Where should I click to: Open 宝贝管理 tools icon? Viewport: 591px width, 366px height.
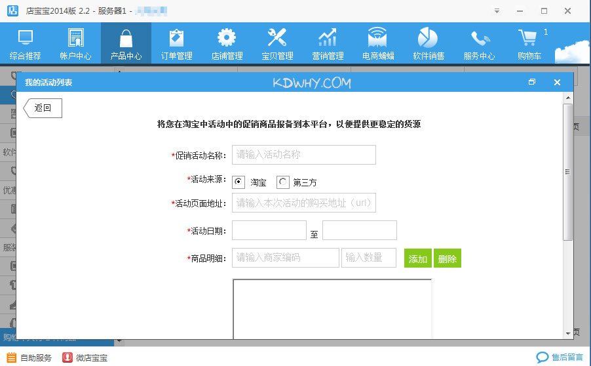pyautogui.click(x=277, y=43)
